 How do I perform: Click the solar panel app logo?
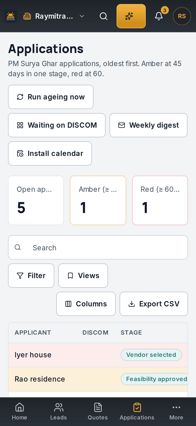(x=11, y=16)
